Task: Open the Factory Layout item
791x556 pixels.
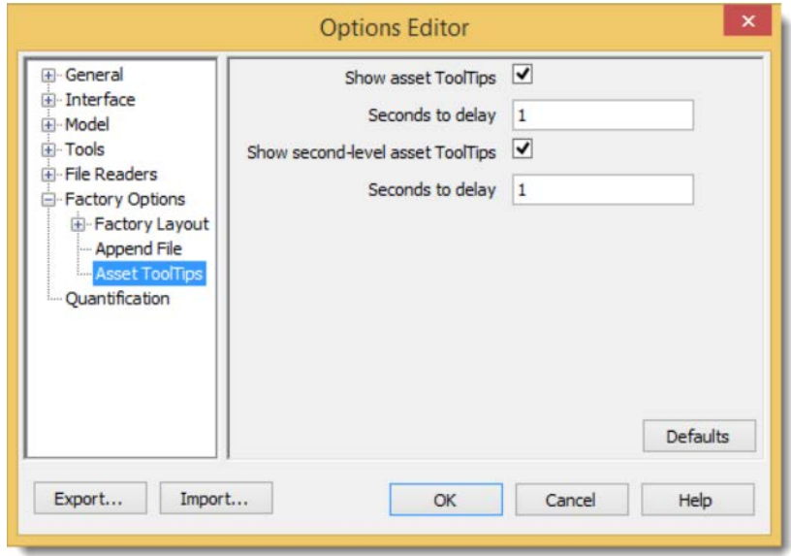Action: point(151,224)
